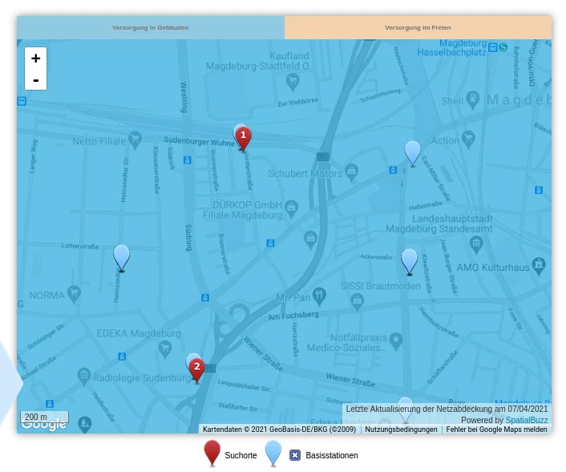Click blue base station marker near Ackerstraße
566x472 pixels.
point(410,261)
